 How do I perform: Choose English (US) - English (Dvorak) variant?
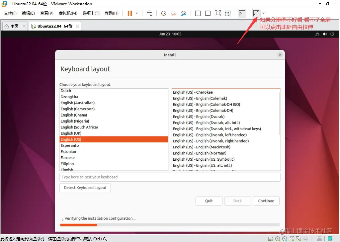click(225, 117)
